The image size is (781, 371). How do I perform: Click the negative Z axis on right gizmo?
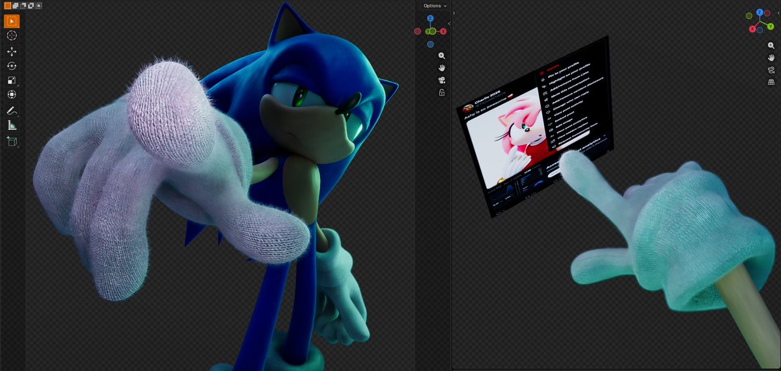click(760, 30)
